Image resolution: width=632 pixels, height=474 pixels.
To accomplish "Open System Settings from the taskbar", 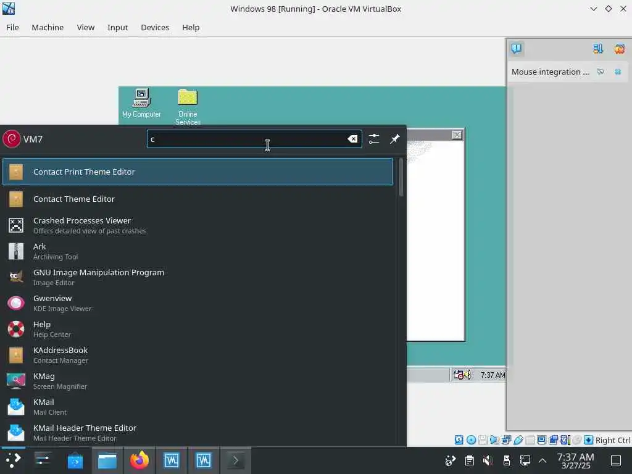I will (x=43, y=460).
